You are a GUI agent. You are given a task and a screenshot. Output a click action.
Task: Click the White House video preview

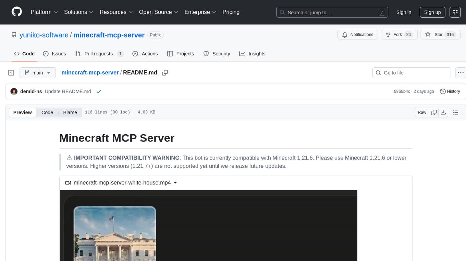pos(208,225)
